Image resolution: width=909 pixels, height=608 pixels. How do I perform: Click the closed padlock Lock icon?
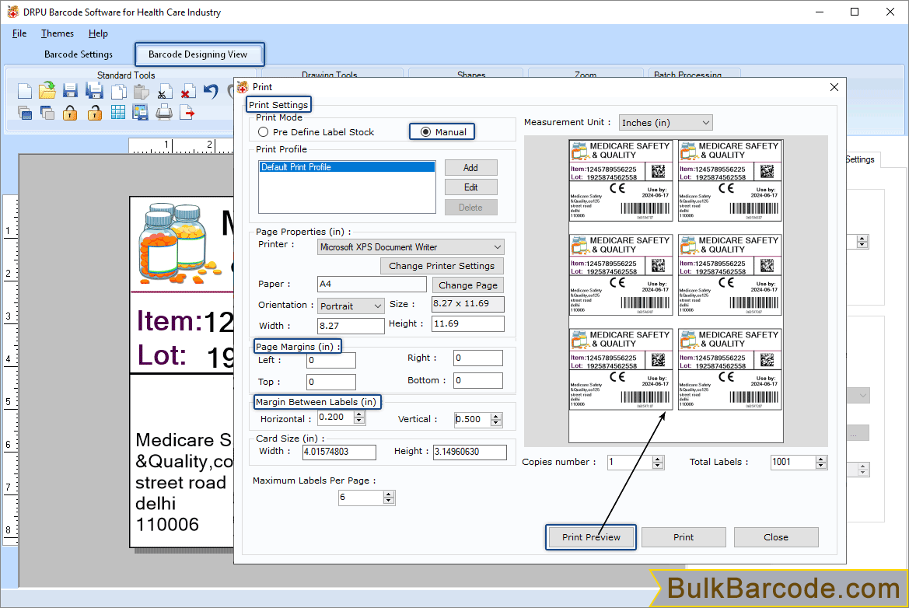70,113
